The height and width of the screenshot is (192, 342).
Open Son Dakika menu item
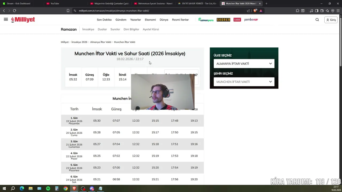[104, 20]
